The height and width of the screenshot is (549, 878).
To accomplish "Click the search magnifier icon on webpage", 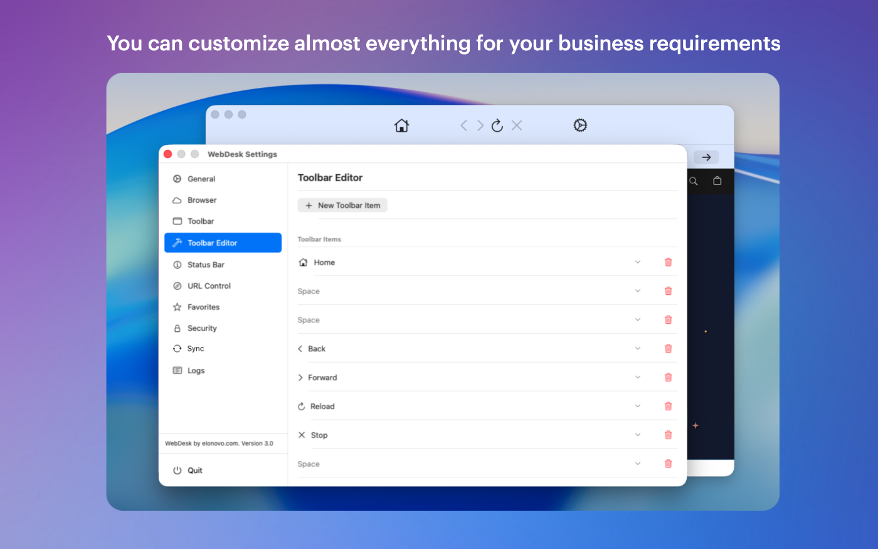I will click(694, 181).
